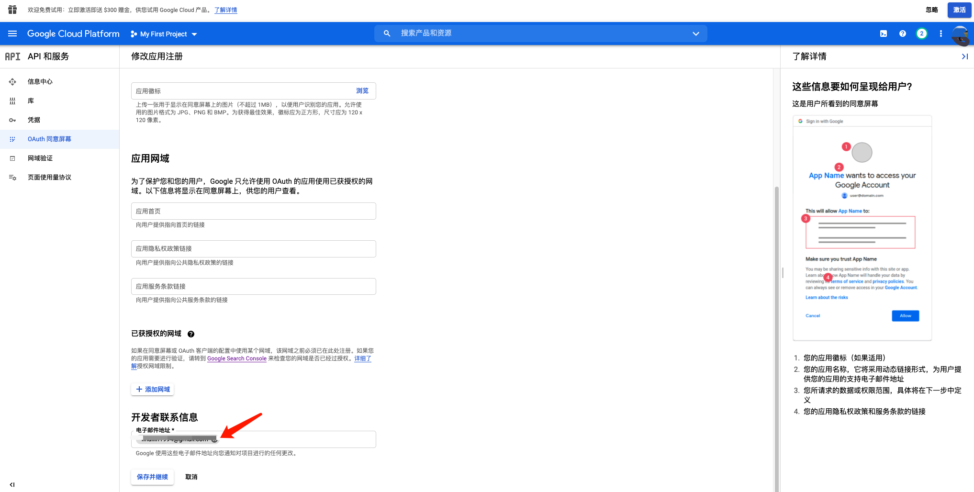Focus the 应用隐私权政策链接 field
The width and height of the screenshot is (974, 492).
coord(254,249)
